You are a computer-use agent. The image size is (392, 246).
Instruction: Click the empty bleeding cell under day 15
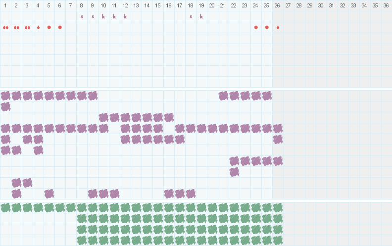pyautogui.click(x=158, y=28)
